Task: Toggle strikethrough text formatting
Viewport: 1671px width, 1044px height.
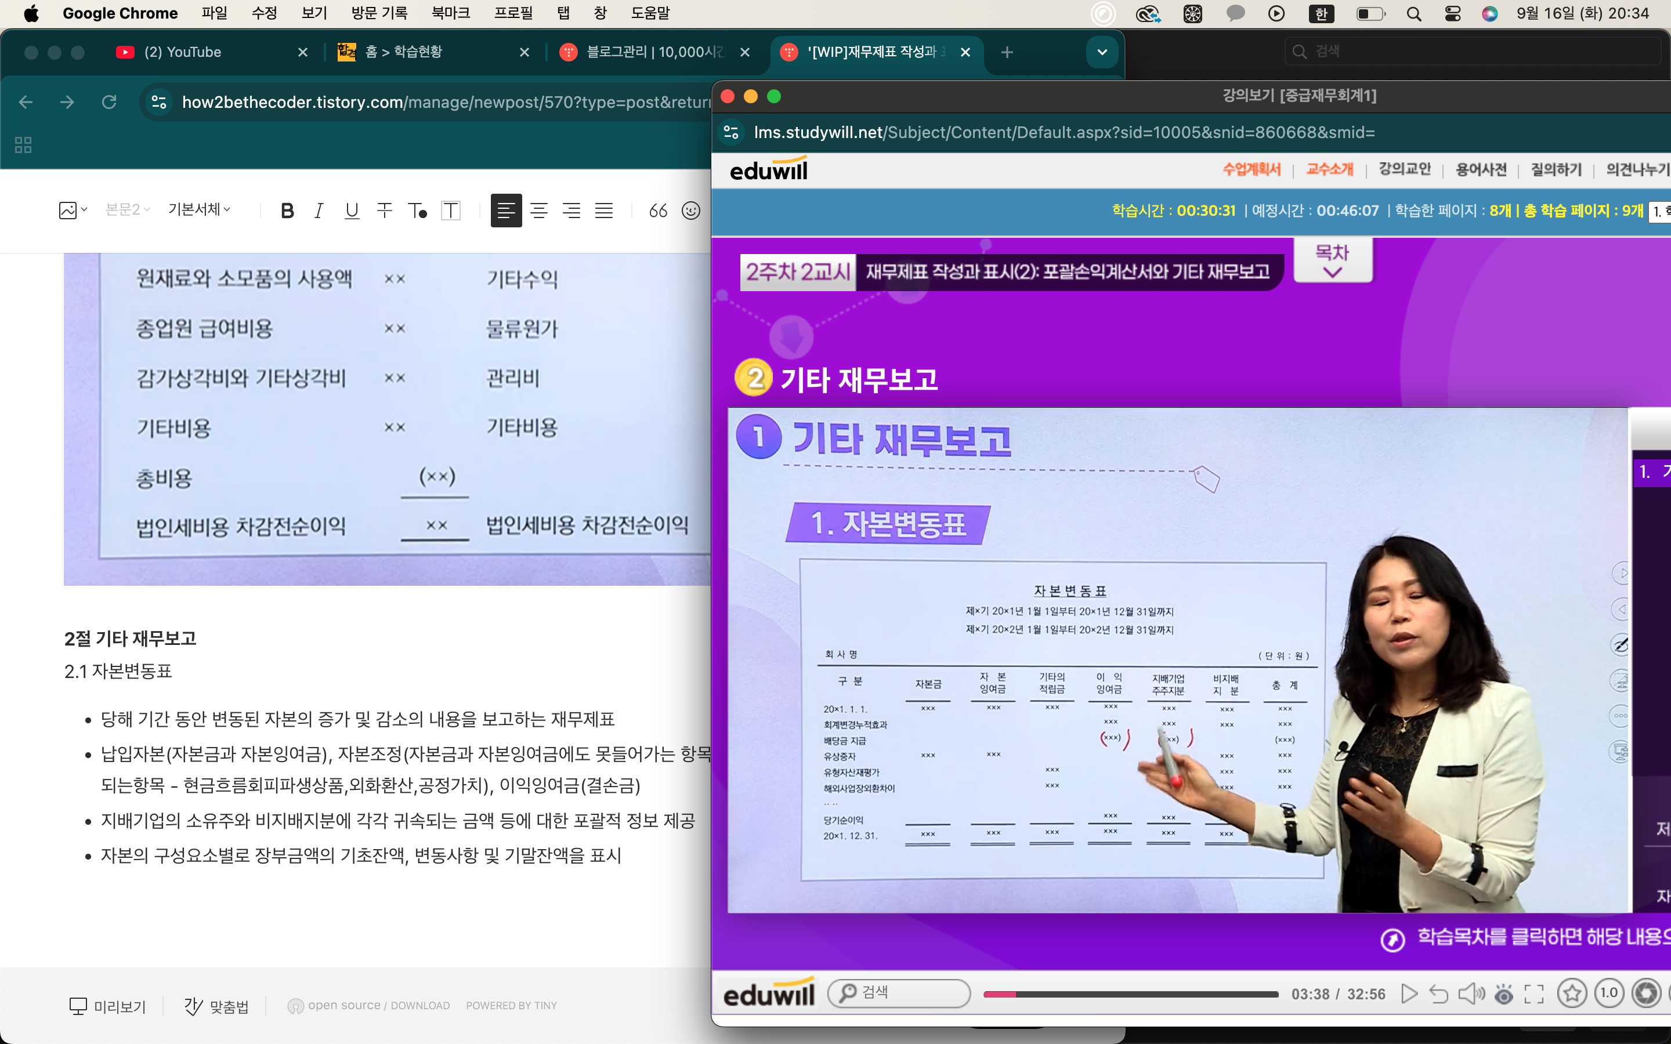Action: [x=384, y=211]
